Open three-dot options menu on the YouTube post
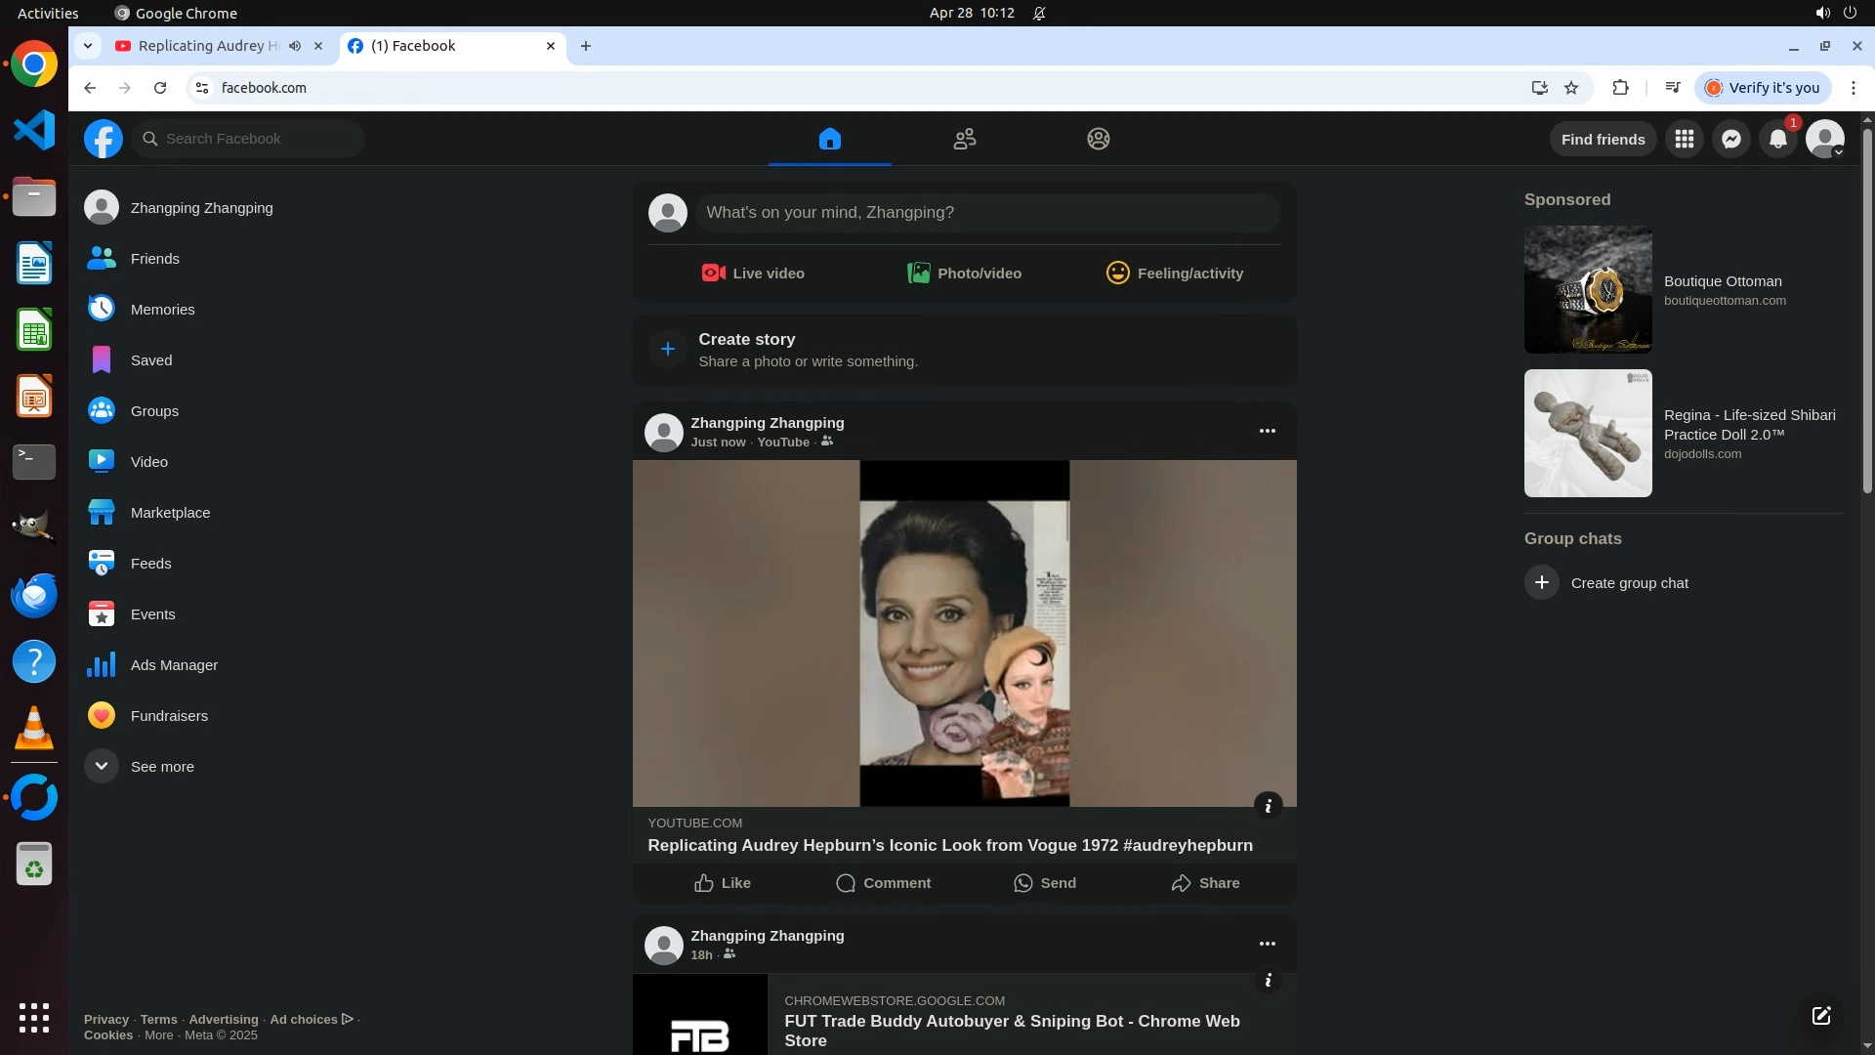The image size is (1875, 1055). click(1267, 431)
